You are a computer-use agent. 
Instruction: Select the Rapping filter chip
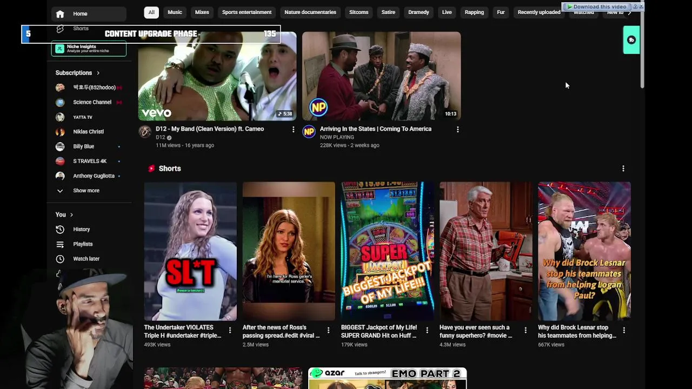pos(474,12)
